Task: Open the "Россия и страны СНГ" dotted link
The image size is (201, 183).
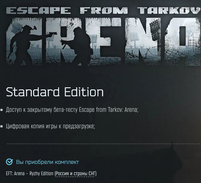Action: point(76,173)
